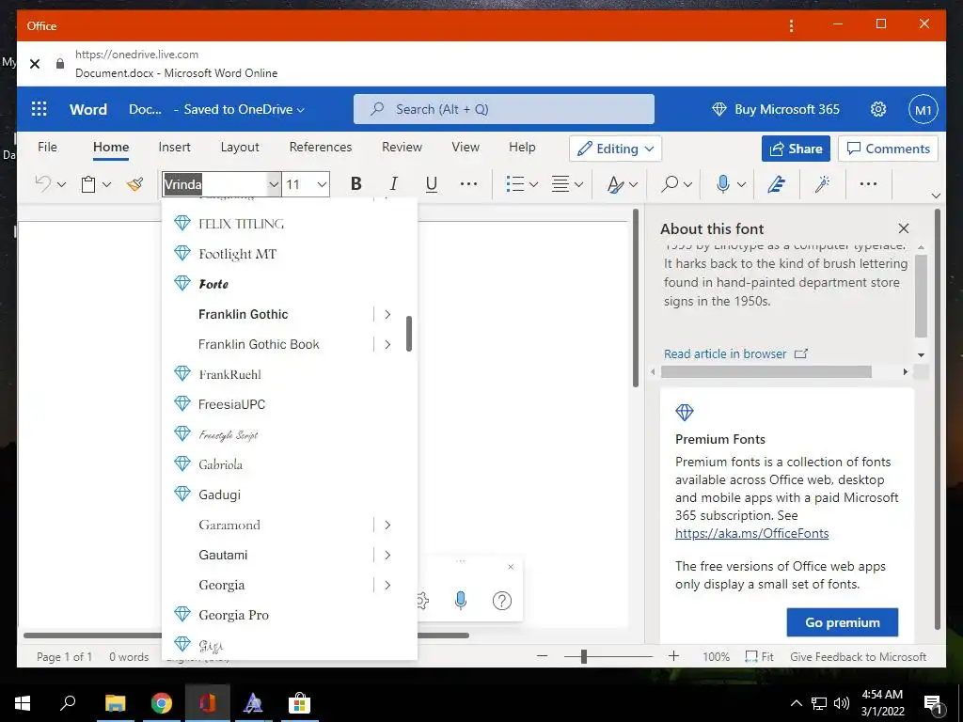Open the Word app launcher grid
Viewport: 963px width, 722px height.
click(39, 109)
